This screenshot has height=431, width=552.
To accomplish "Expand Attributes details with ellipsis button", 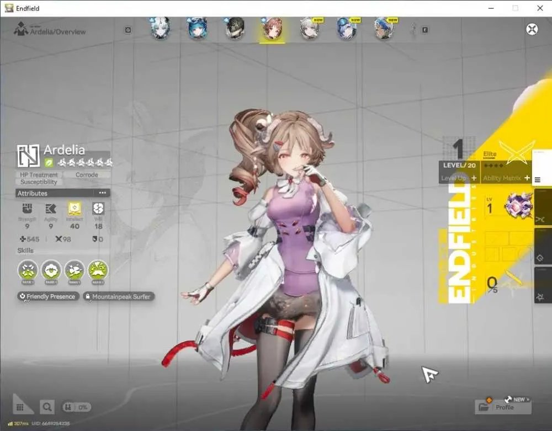I will 103,193.
